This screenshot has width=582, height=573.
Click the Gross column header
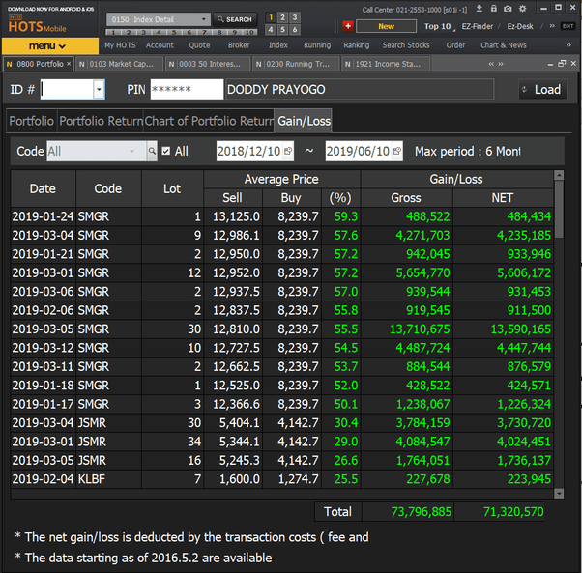[x=406, y=198]
